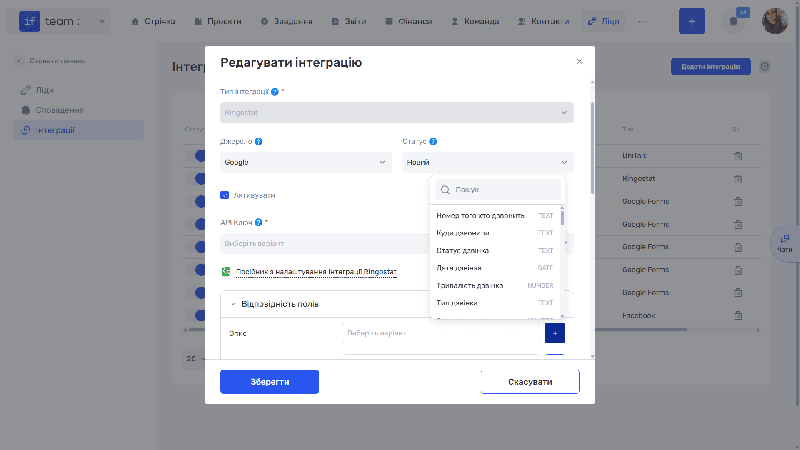
Task: Delete the Ringostat integration row
Action: [738, 179]
